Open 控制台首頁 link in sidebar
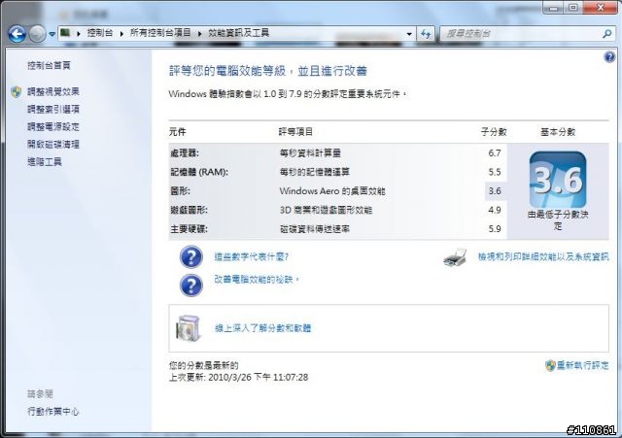Viewport: 622px width, 438px height. [50, 66]
